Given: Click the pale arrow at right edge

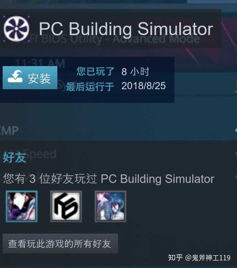Looking at the screenshot, I should tap(236, 130).
